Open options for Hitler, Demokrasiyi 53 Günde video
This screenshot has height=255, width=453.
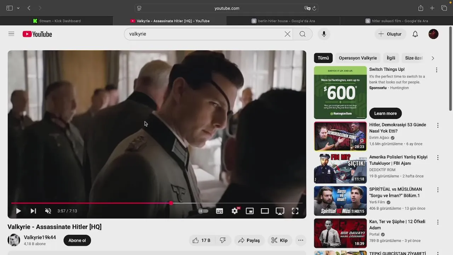(438, 125)
